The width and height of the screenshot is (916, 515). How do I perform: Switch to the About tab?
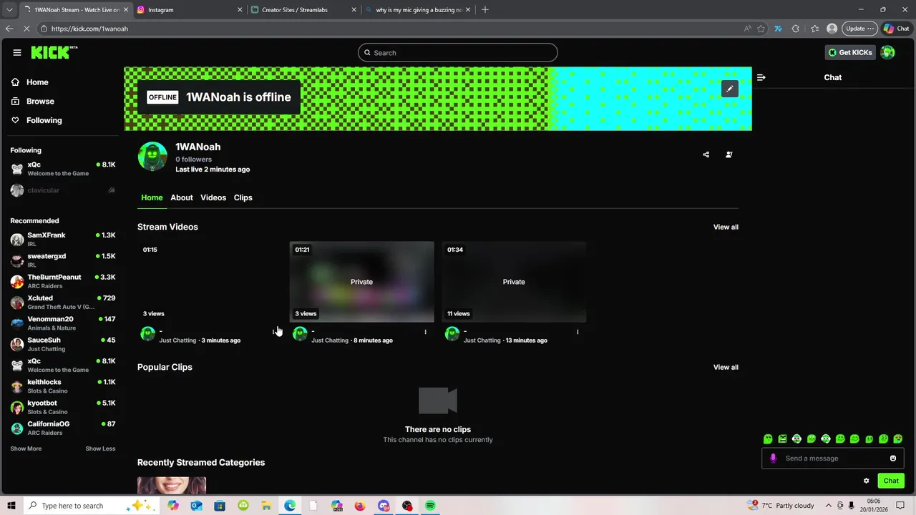pos(182,197)
